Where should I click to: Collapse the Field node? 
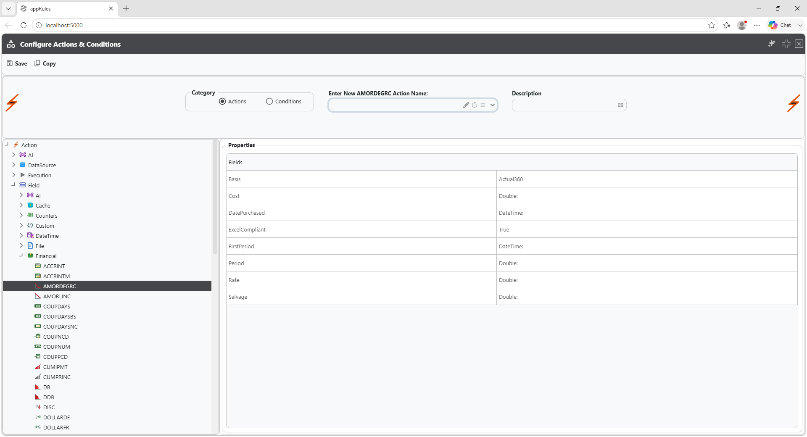(x=13, y=184)
